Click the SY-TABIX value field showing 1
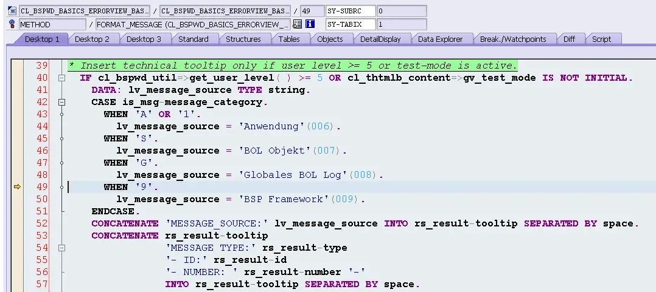 click(401, 24)
